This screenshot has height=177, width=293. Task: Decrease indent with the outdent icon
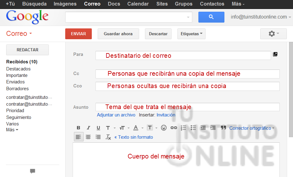point(203,128)
